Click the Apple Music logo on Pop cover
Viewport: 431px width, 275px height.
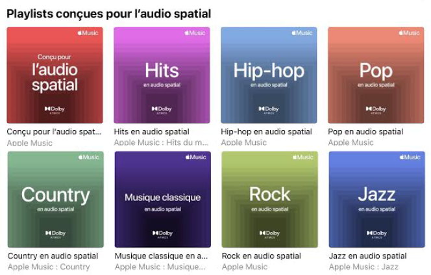409,33
